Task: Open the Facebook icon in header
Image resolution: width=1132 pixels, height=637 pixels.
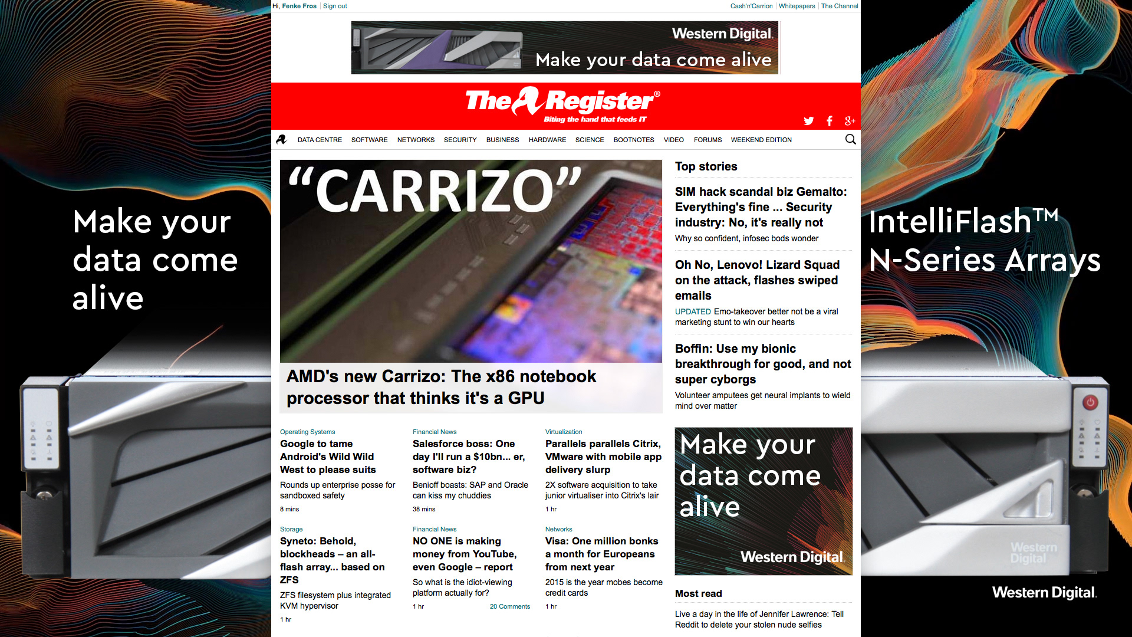Action: [x=830, y=121]
